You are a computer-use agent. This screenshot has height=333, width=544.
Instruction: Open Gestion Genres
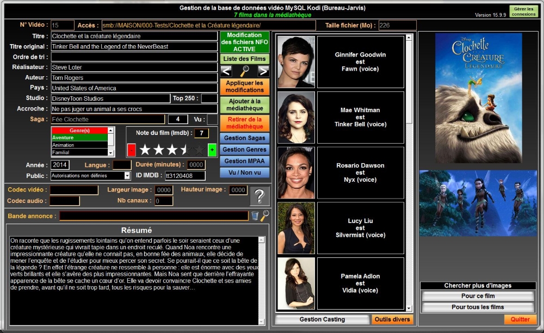coord(245,150)
